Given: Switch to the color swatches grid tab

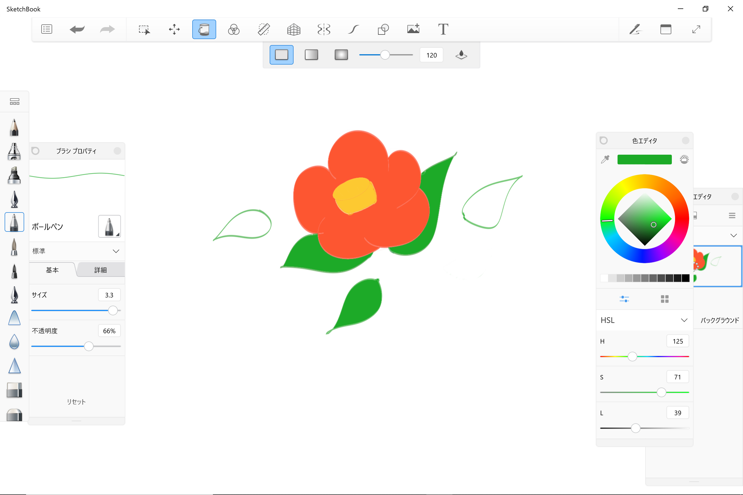Looking at the screenshot, I should point(665,299).
